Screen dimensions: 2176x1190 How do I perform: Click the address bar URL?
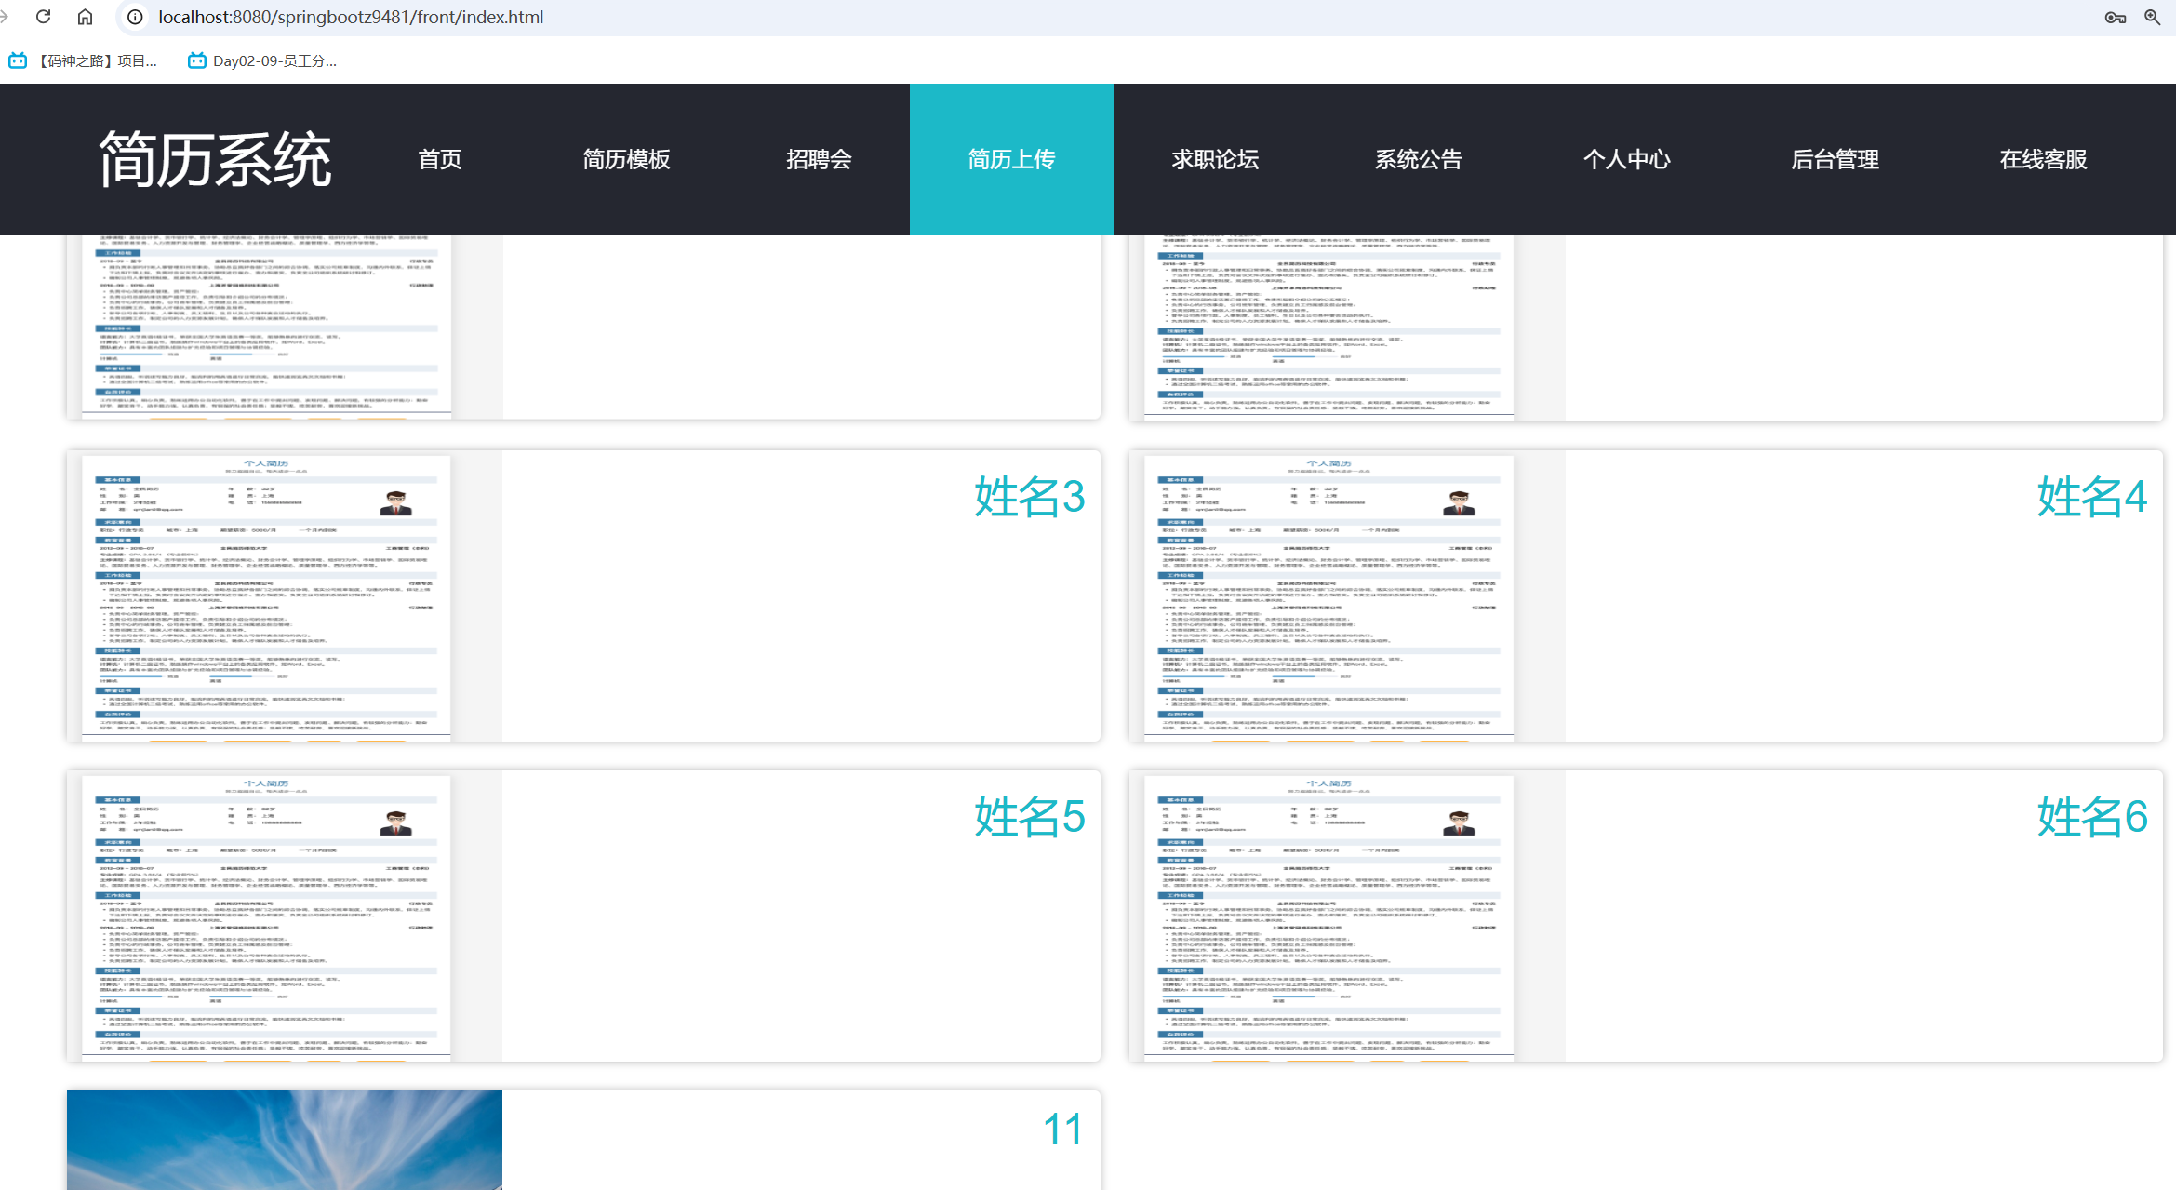[351, 17]
